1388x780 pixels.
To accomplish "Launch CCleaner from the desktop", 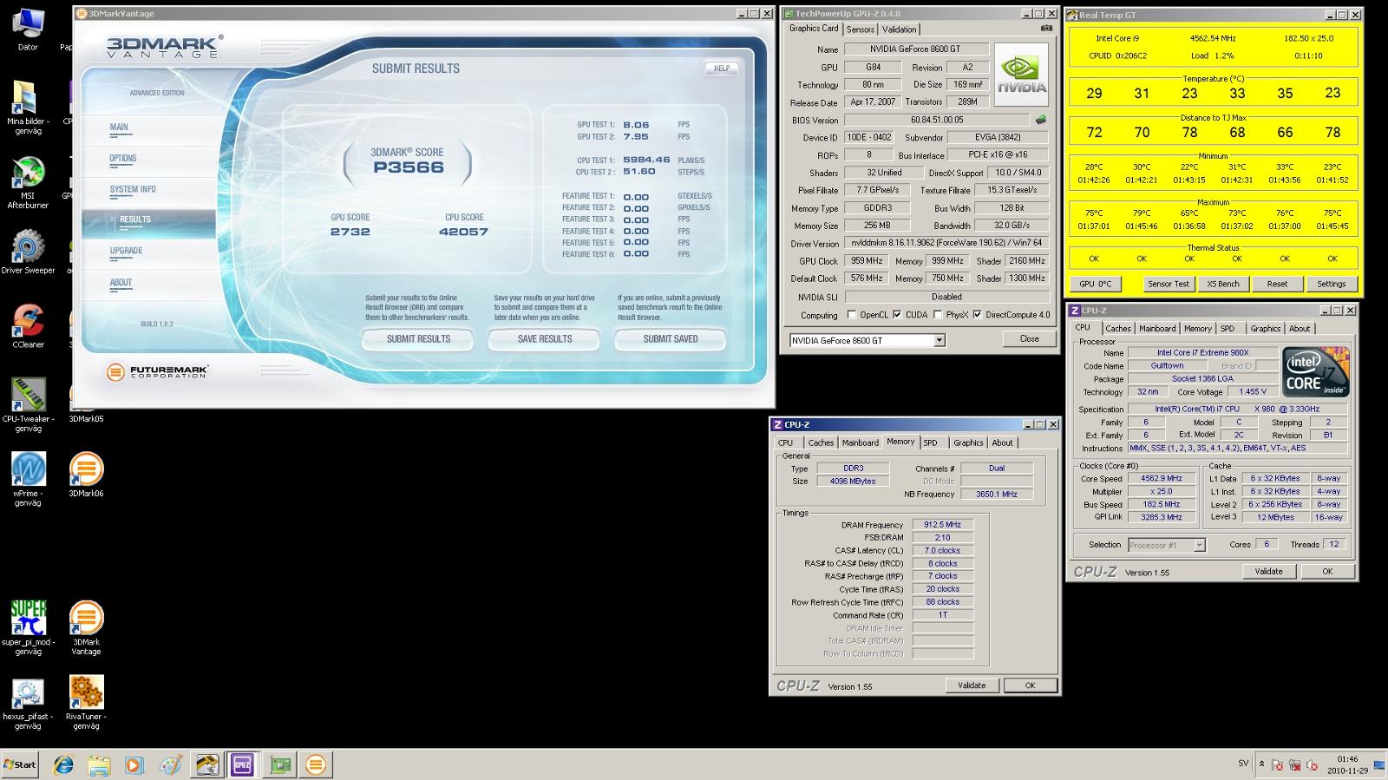I will (x=28, y=326).
